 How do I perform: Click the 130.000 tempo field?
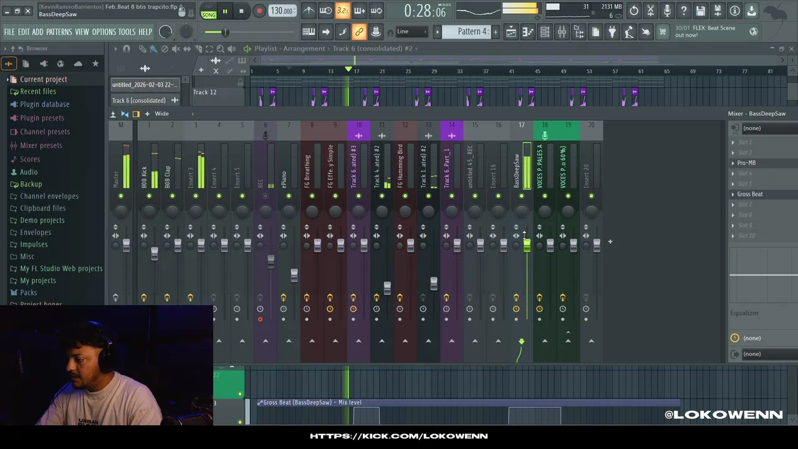pyautogui.click(x=282, y=11)
